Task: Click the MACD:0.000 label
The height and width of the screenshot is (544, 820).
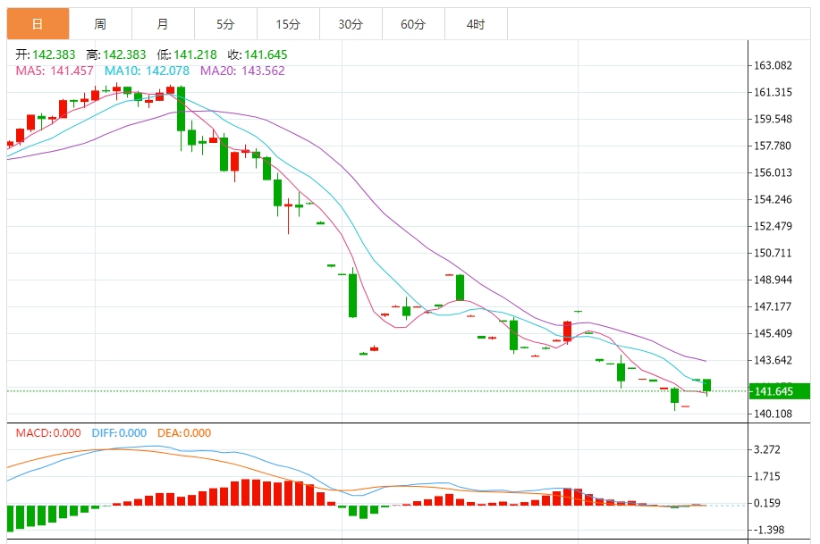Action: click(x=48, y=433)
